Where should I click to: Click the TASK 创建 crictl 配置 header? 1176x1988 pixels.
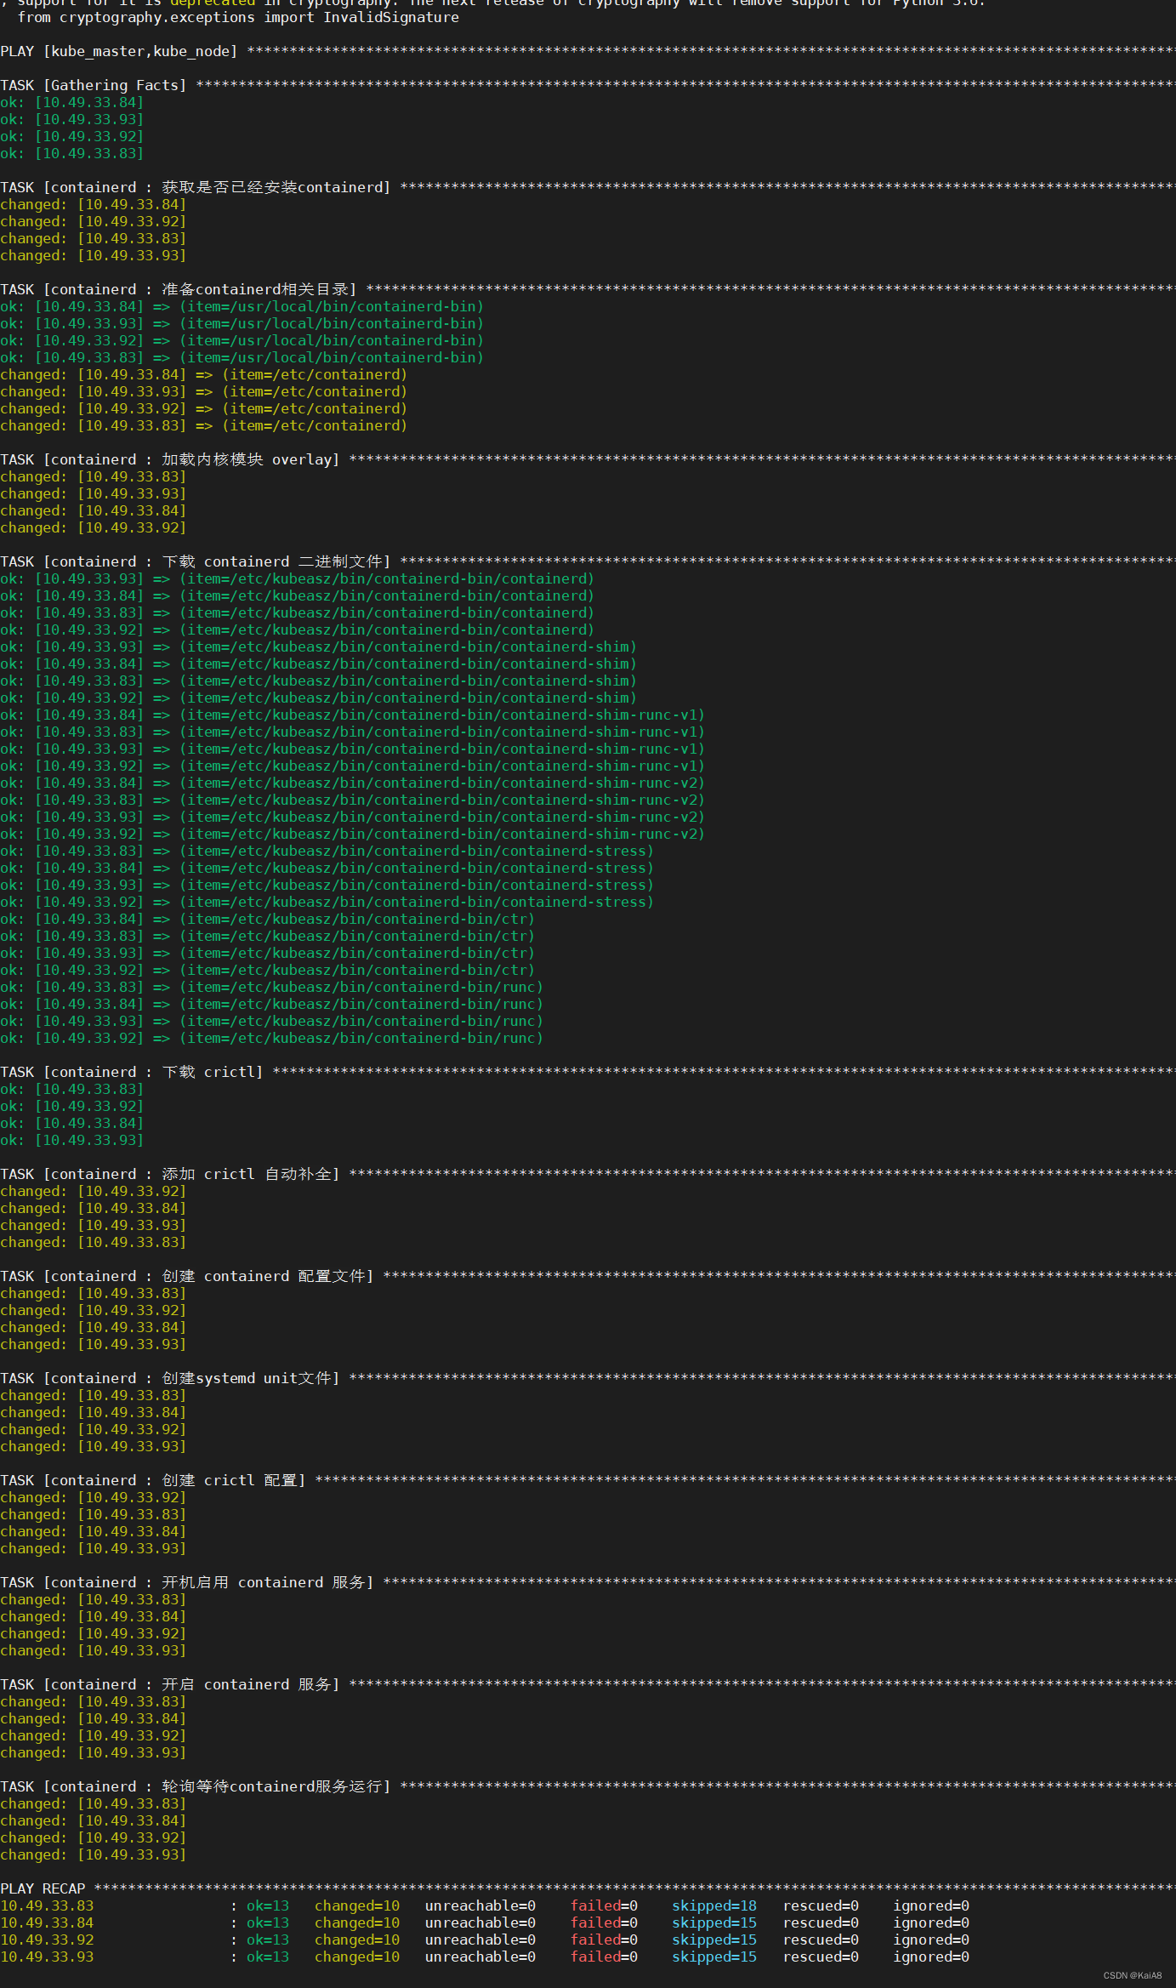coord(588,1480)
